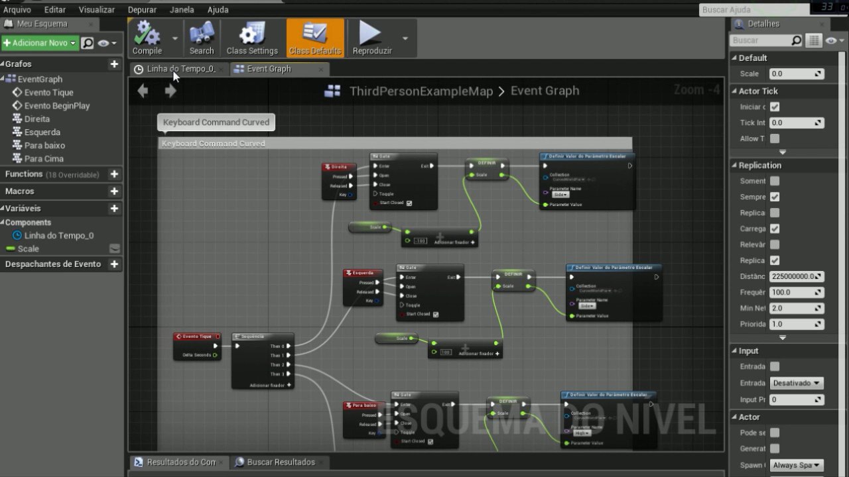Add a new macro with Macros plus icon

pos(114,191)
